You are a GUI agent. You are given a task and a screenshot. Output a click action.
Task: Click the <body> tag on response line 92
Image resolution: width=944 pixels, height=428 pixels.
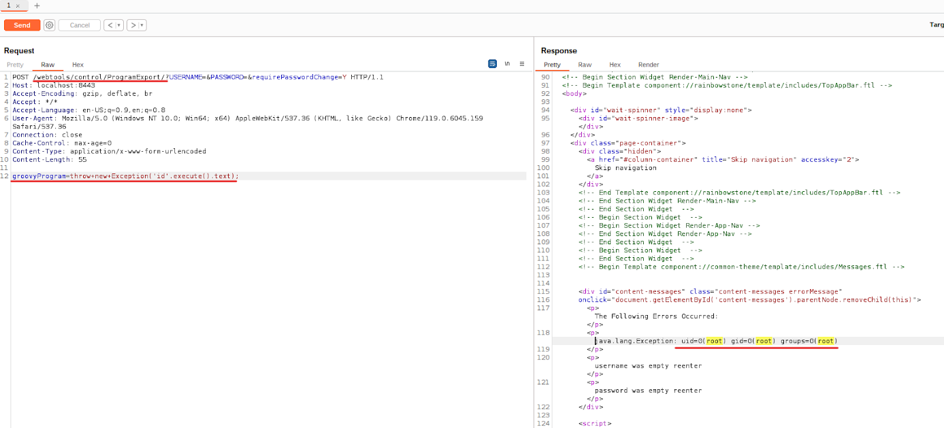(575, 93)
